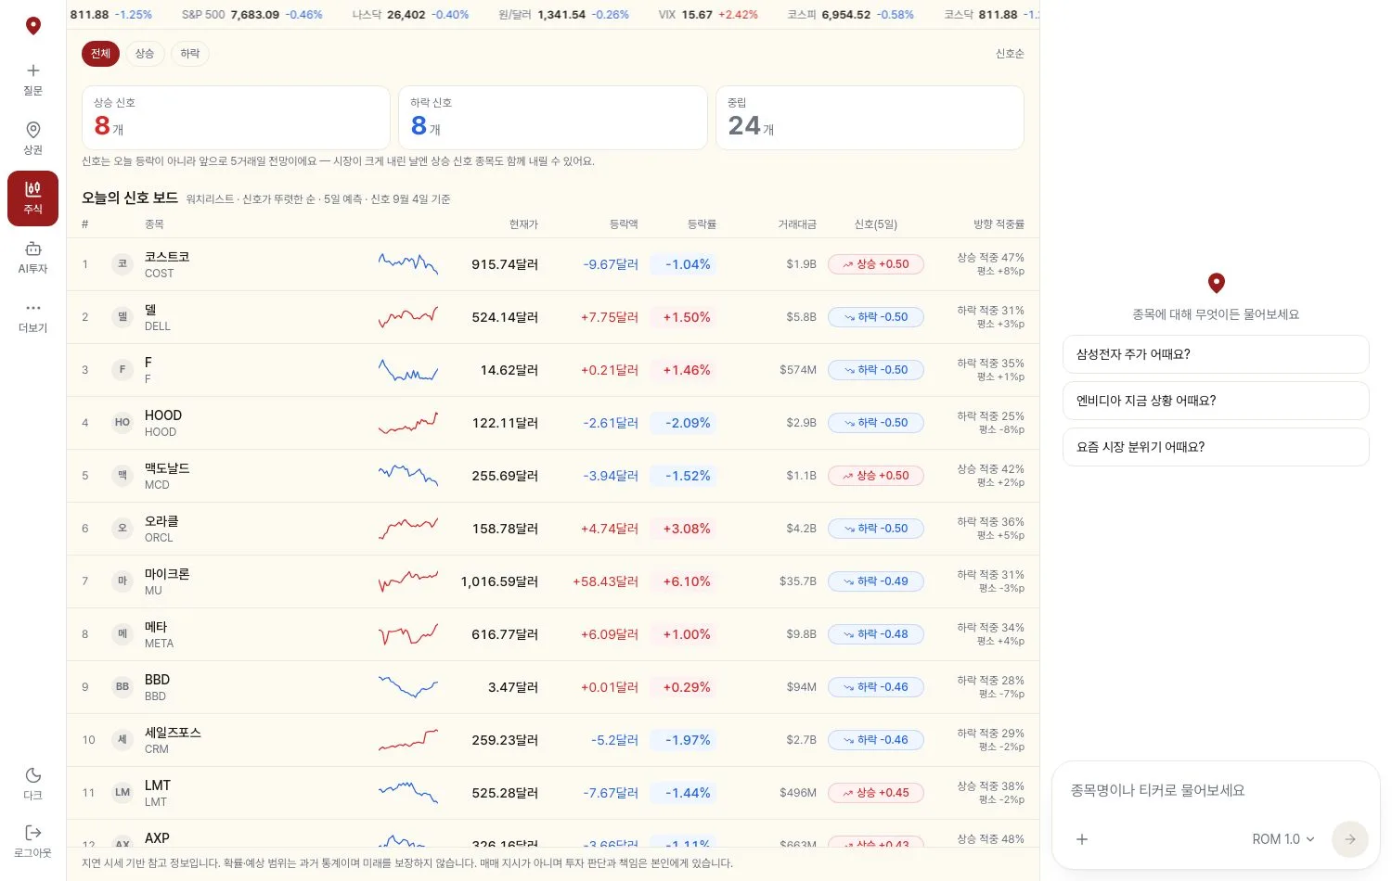Click the 델 trading value $5.8B

[x=802, y=317]
